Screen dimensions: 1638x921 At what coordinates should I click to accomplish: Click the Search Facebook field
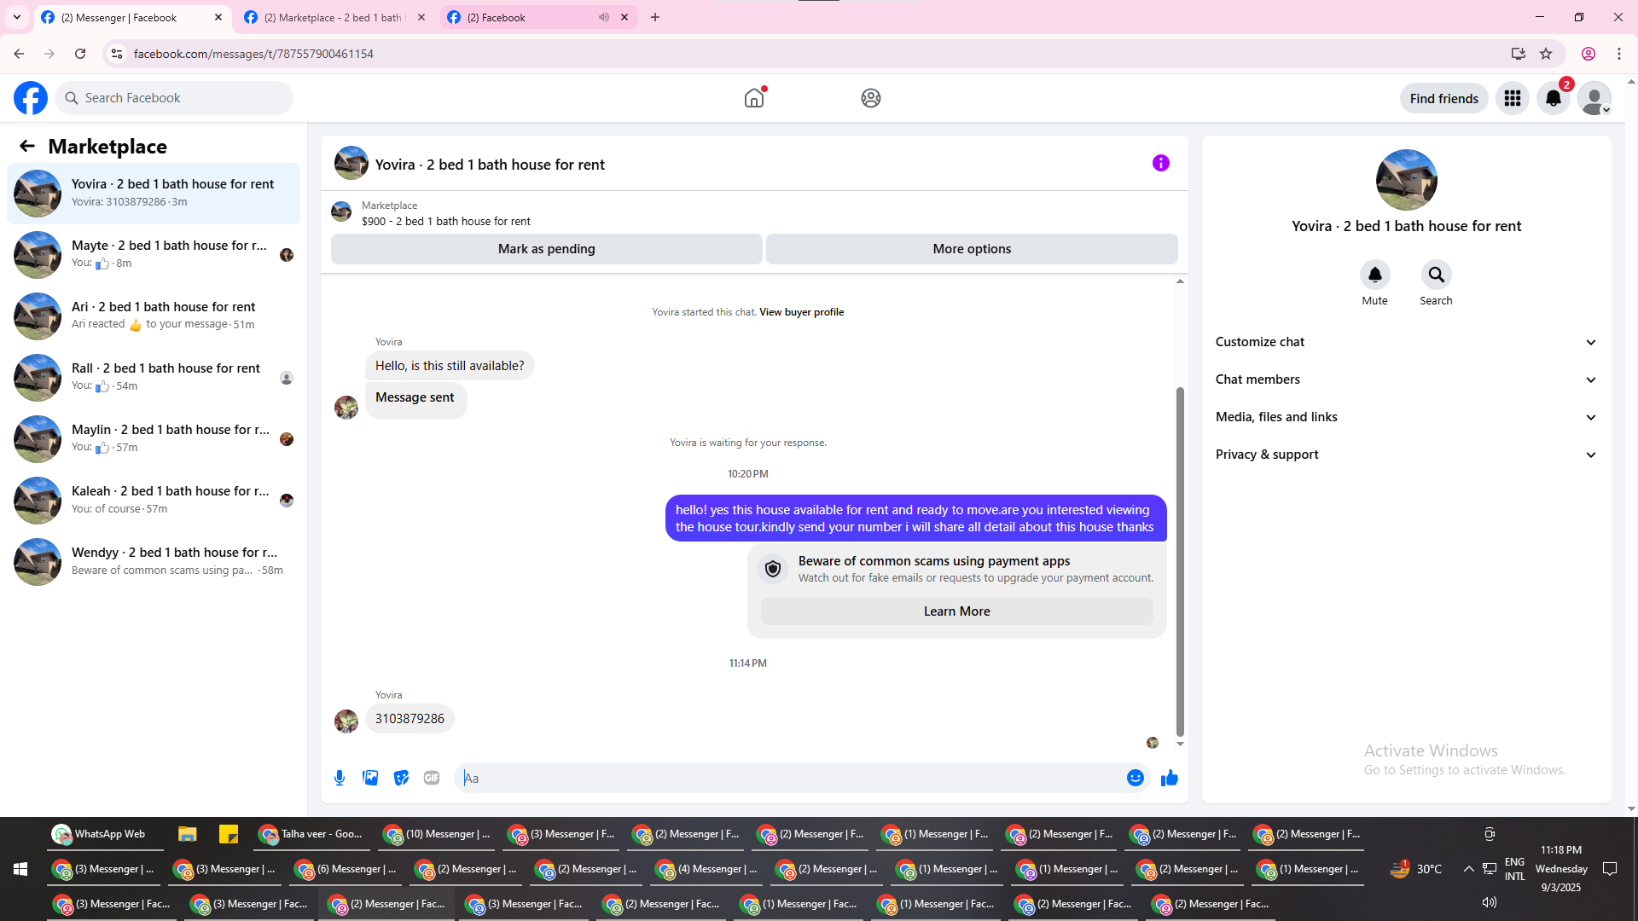pyautogui.click(x=174, y=98)
